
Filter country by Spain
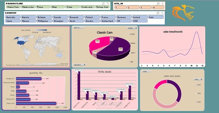tap(76, 21)
